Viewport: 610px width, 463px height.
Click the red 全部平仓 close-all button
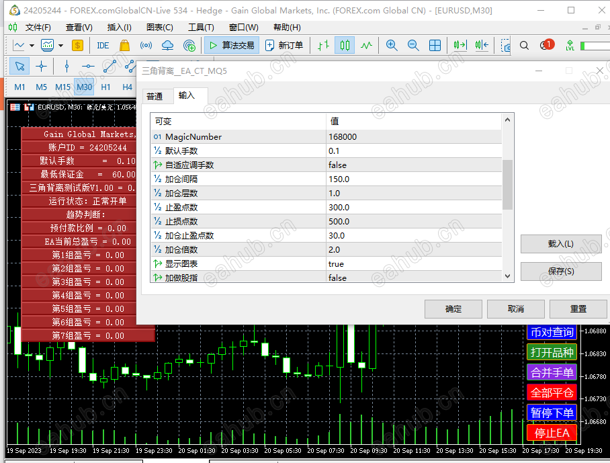point(552,392)
